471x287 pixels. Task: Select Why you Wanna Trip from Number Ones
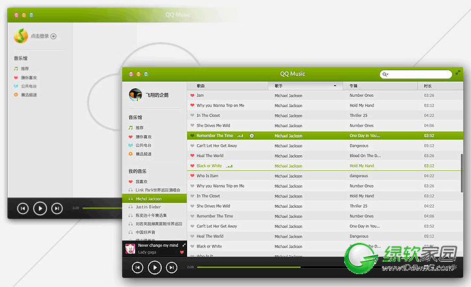[220, 186]
